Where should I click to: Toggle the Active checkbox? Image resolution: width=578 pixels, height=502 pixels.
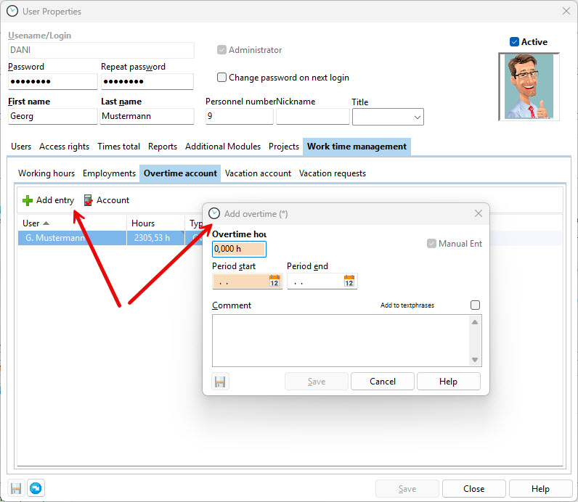coord(514,42)
